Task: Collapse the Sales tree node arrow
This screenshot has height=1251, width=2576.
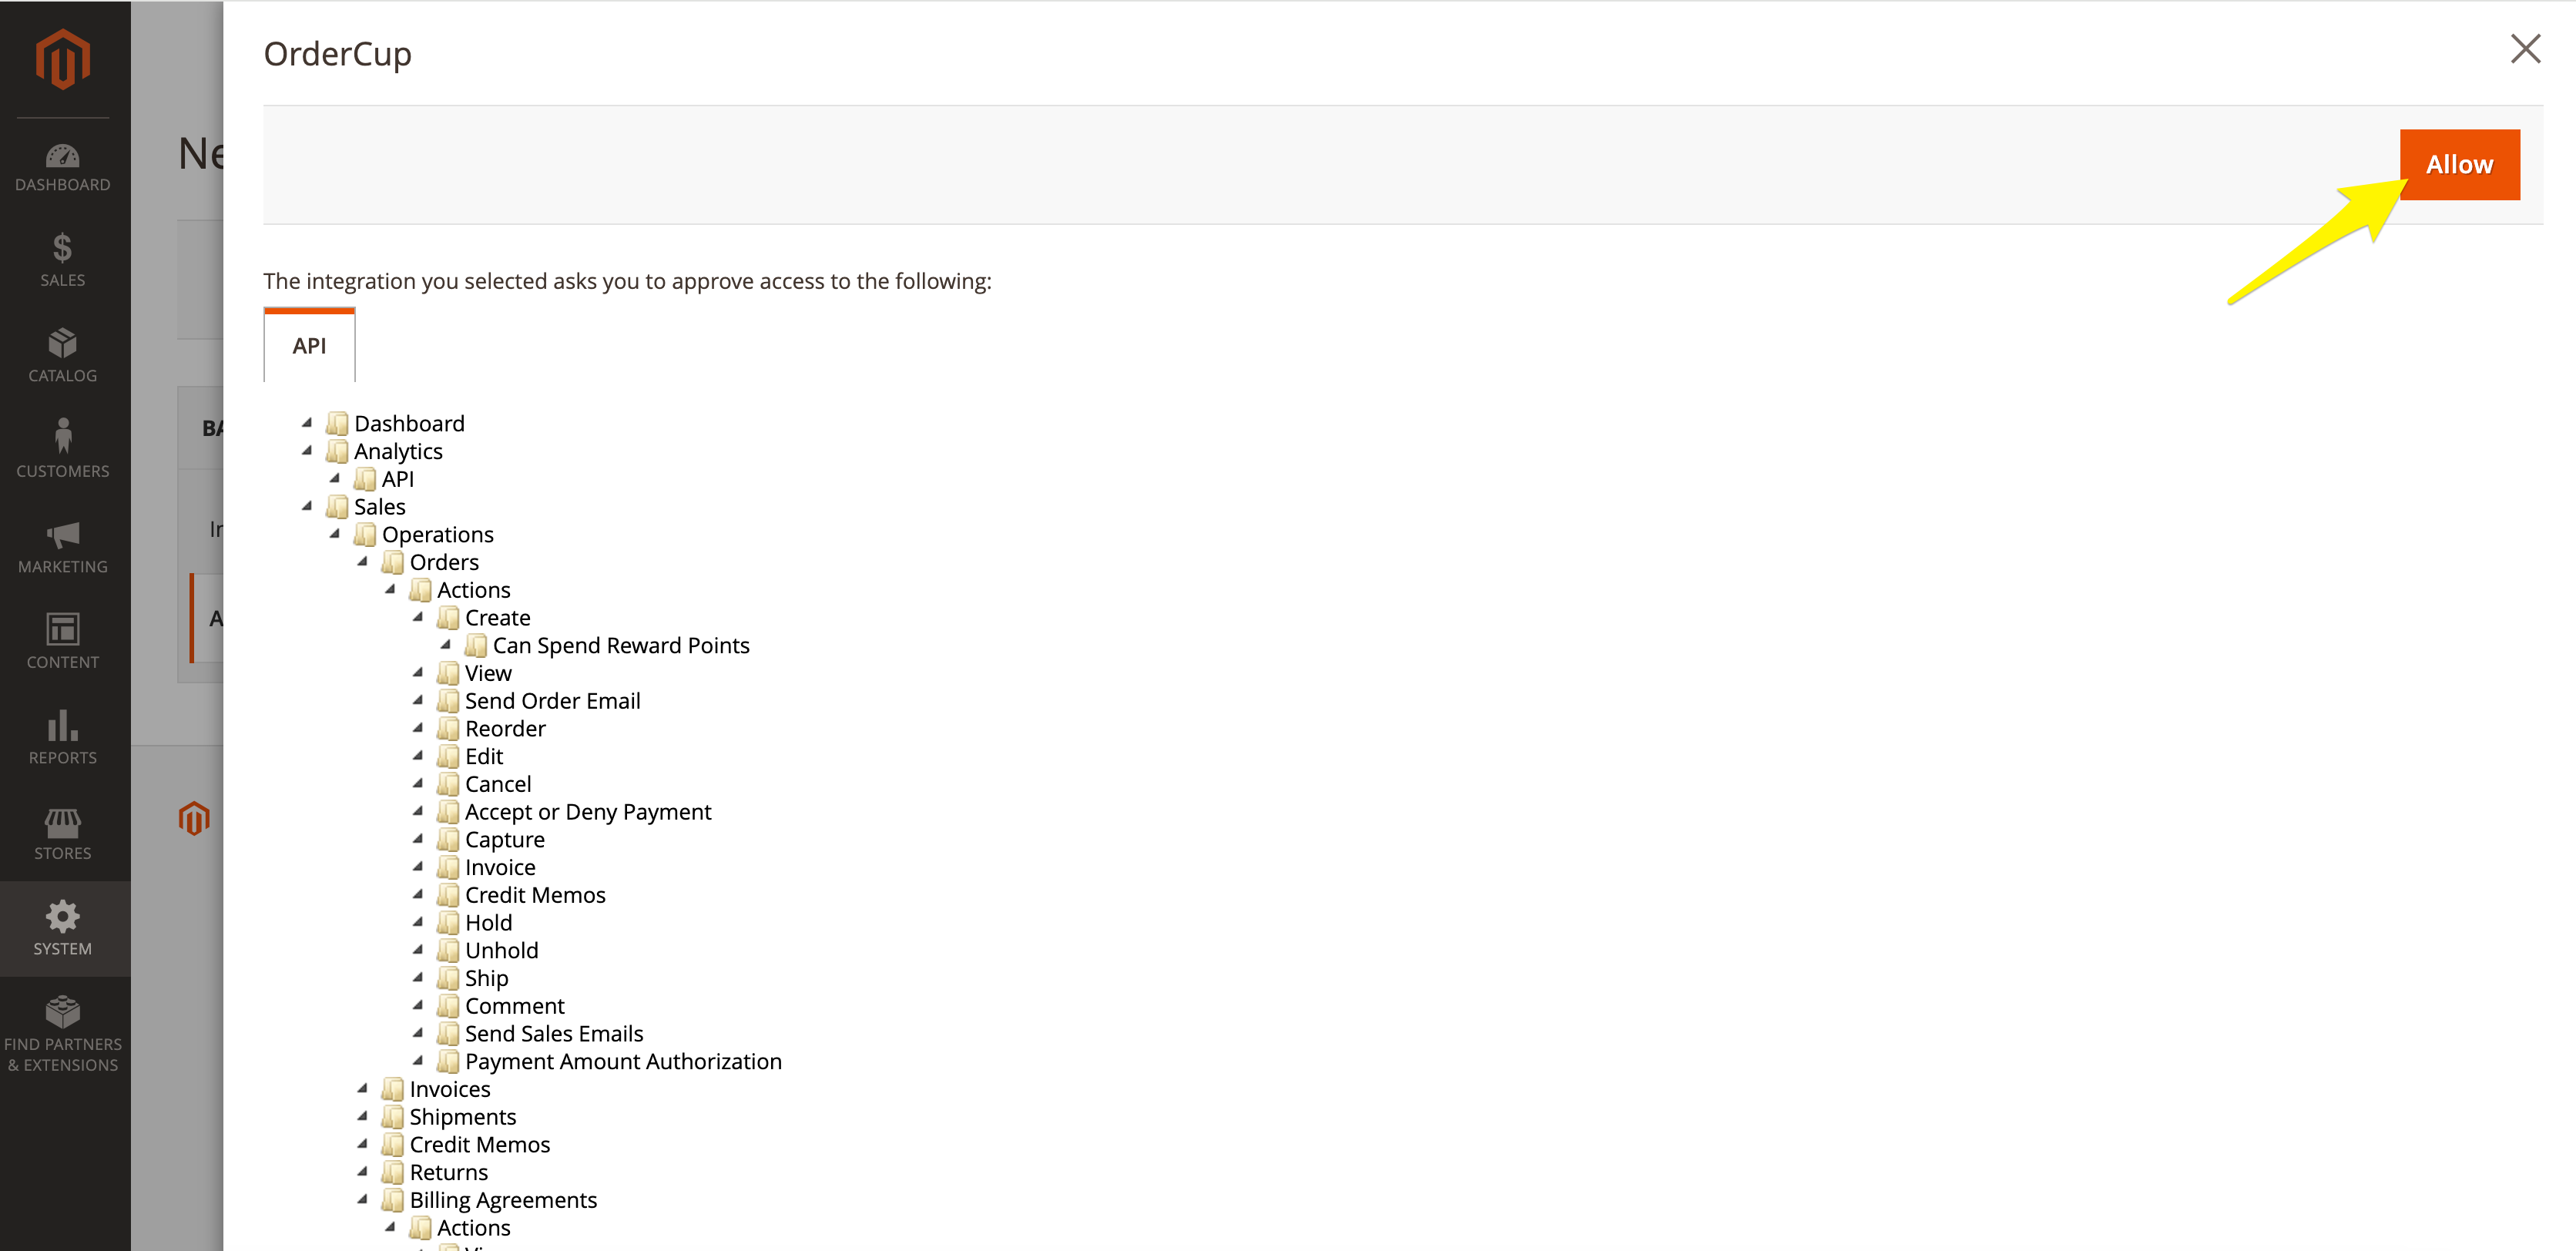Action: pyautogui.click(x=307, y=506)
